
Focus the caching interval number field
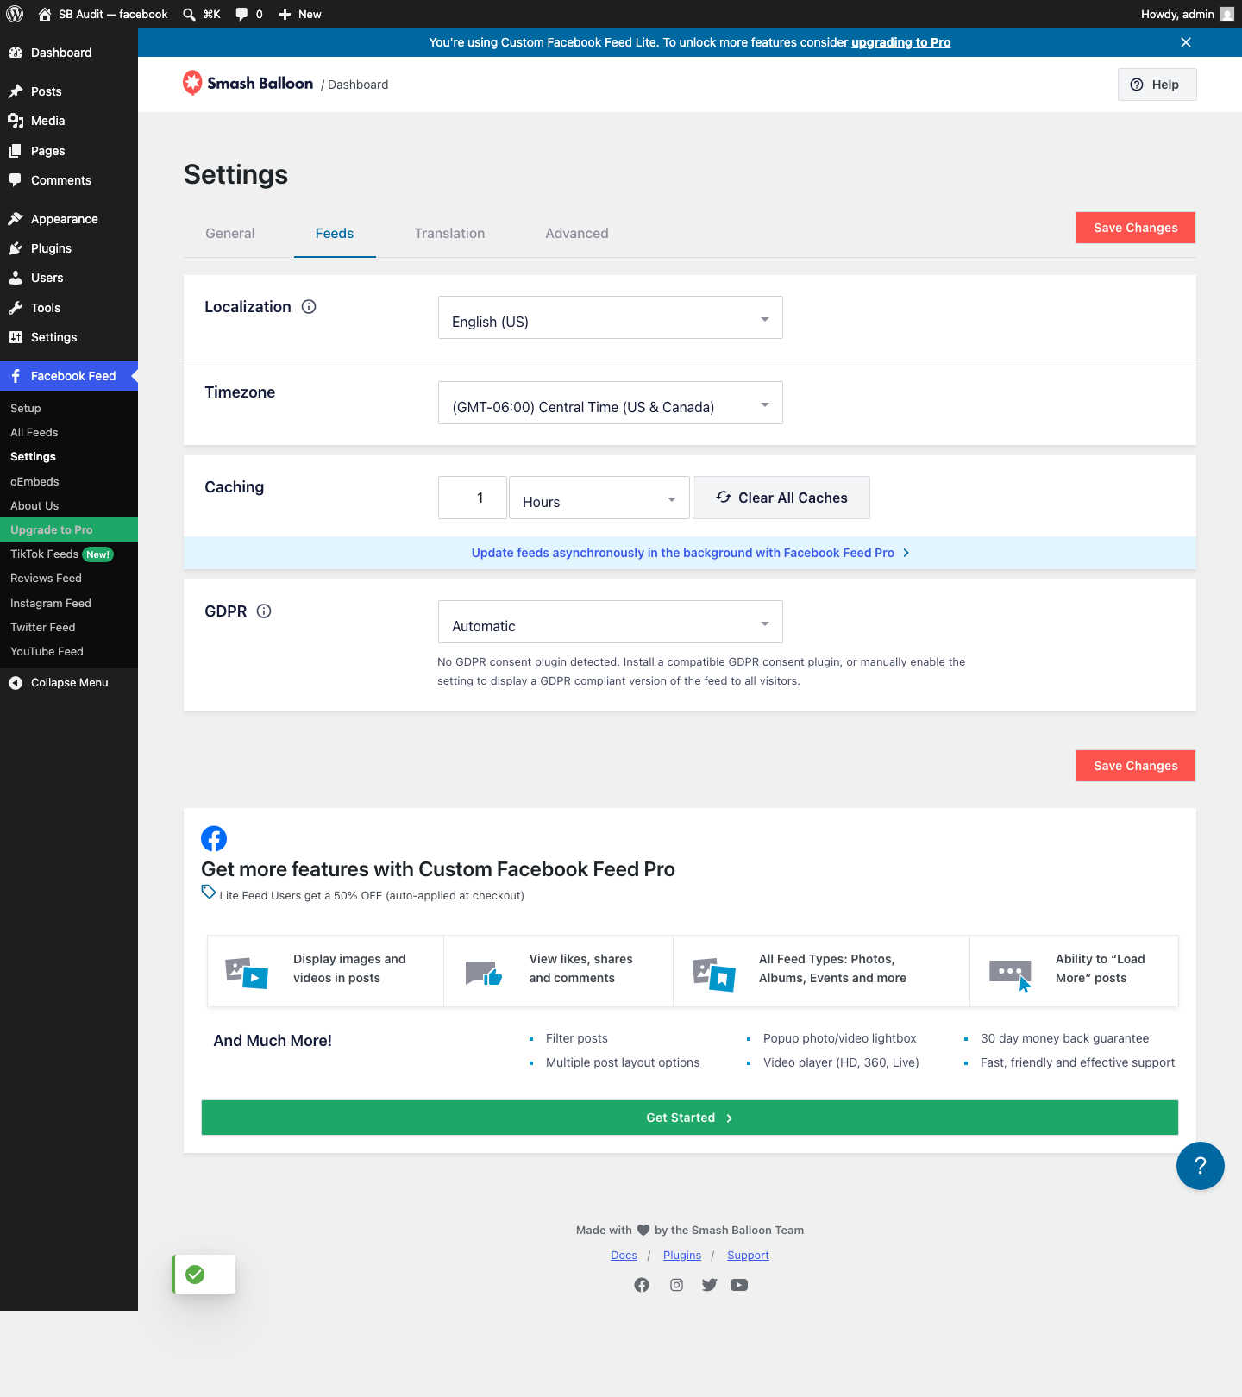tap(473, 498)
